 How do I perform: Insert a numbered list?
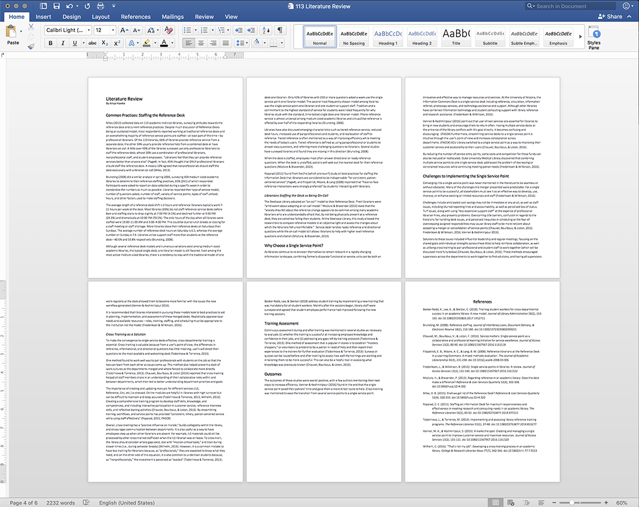204,30
